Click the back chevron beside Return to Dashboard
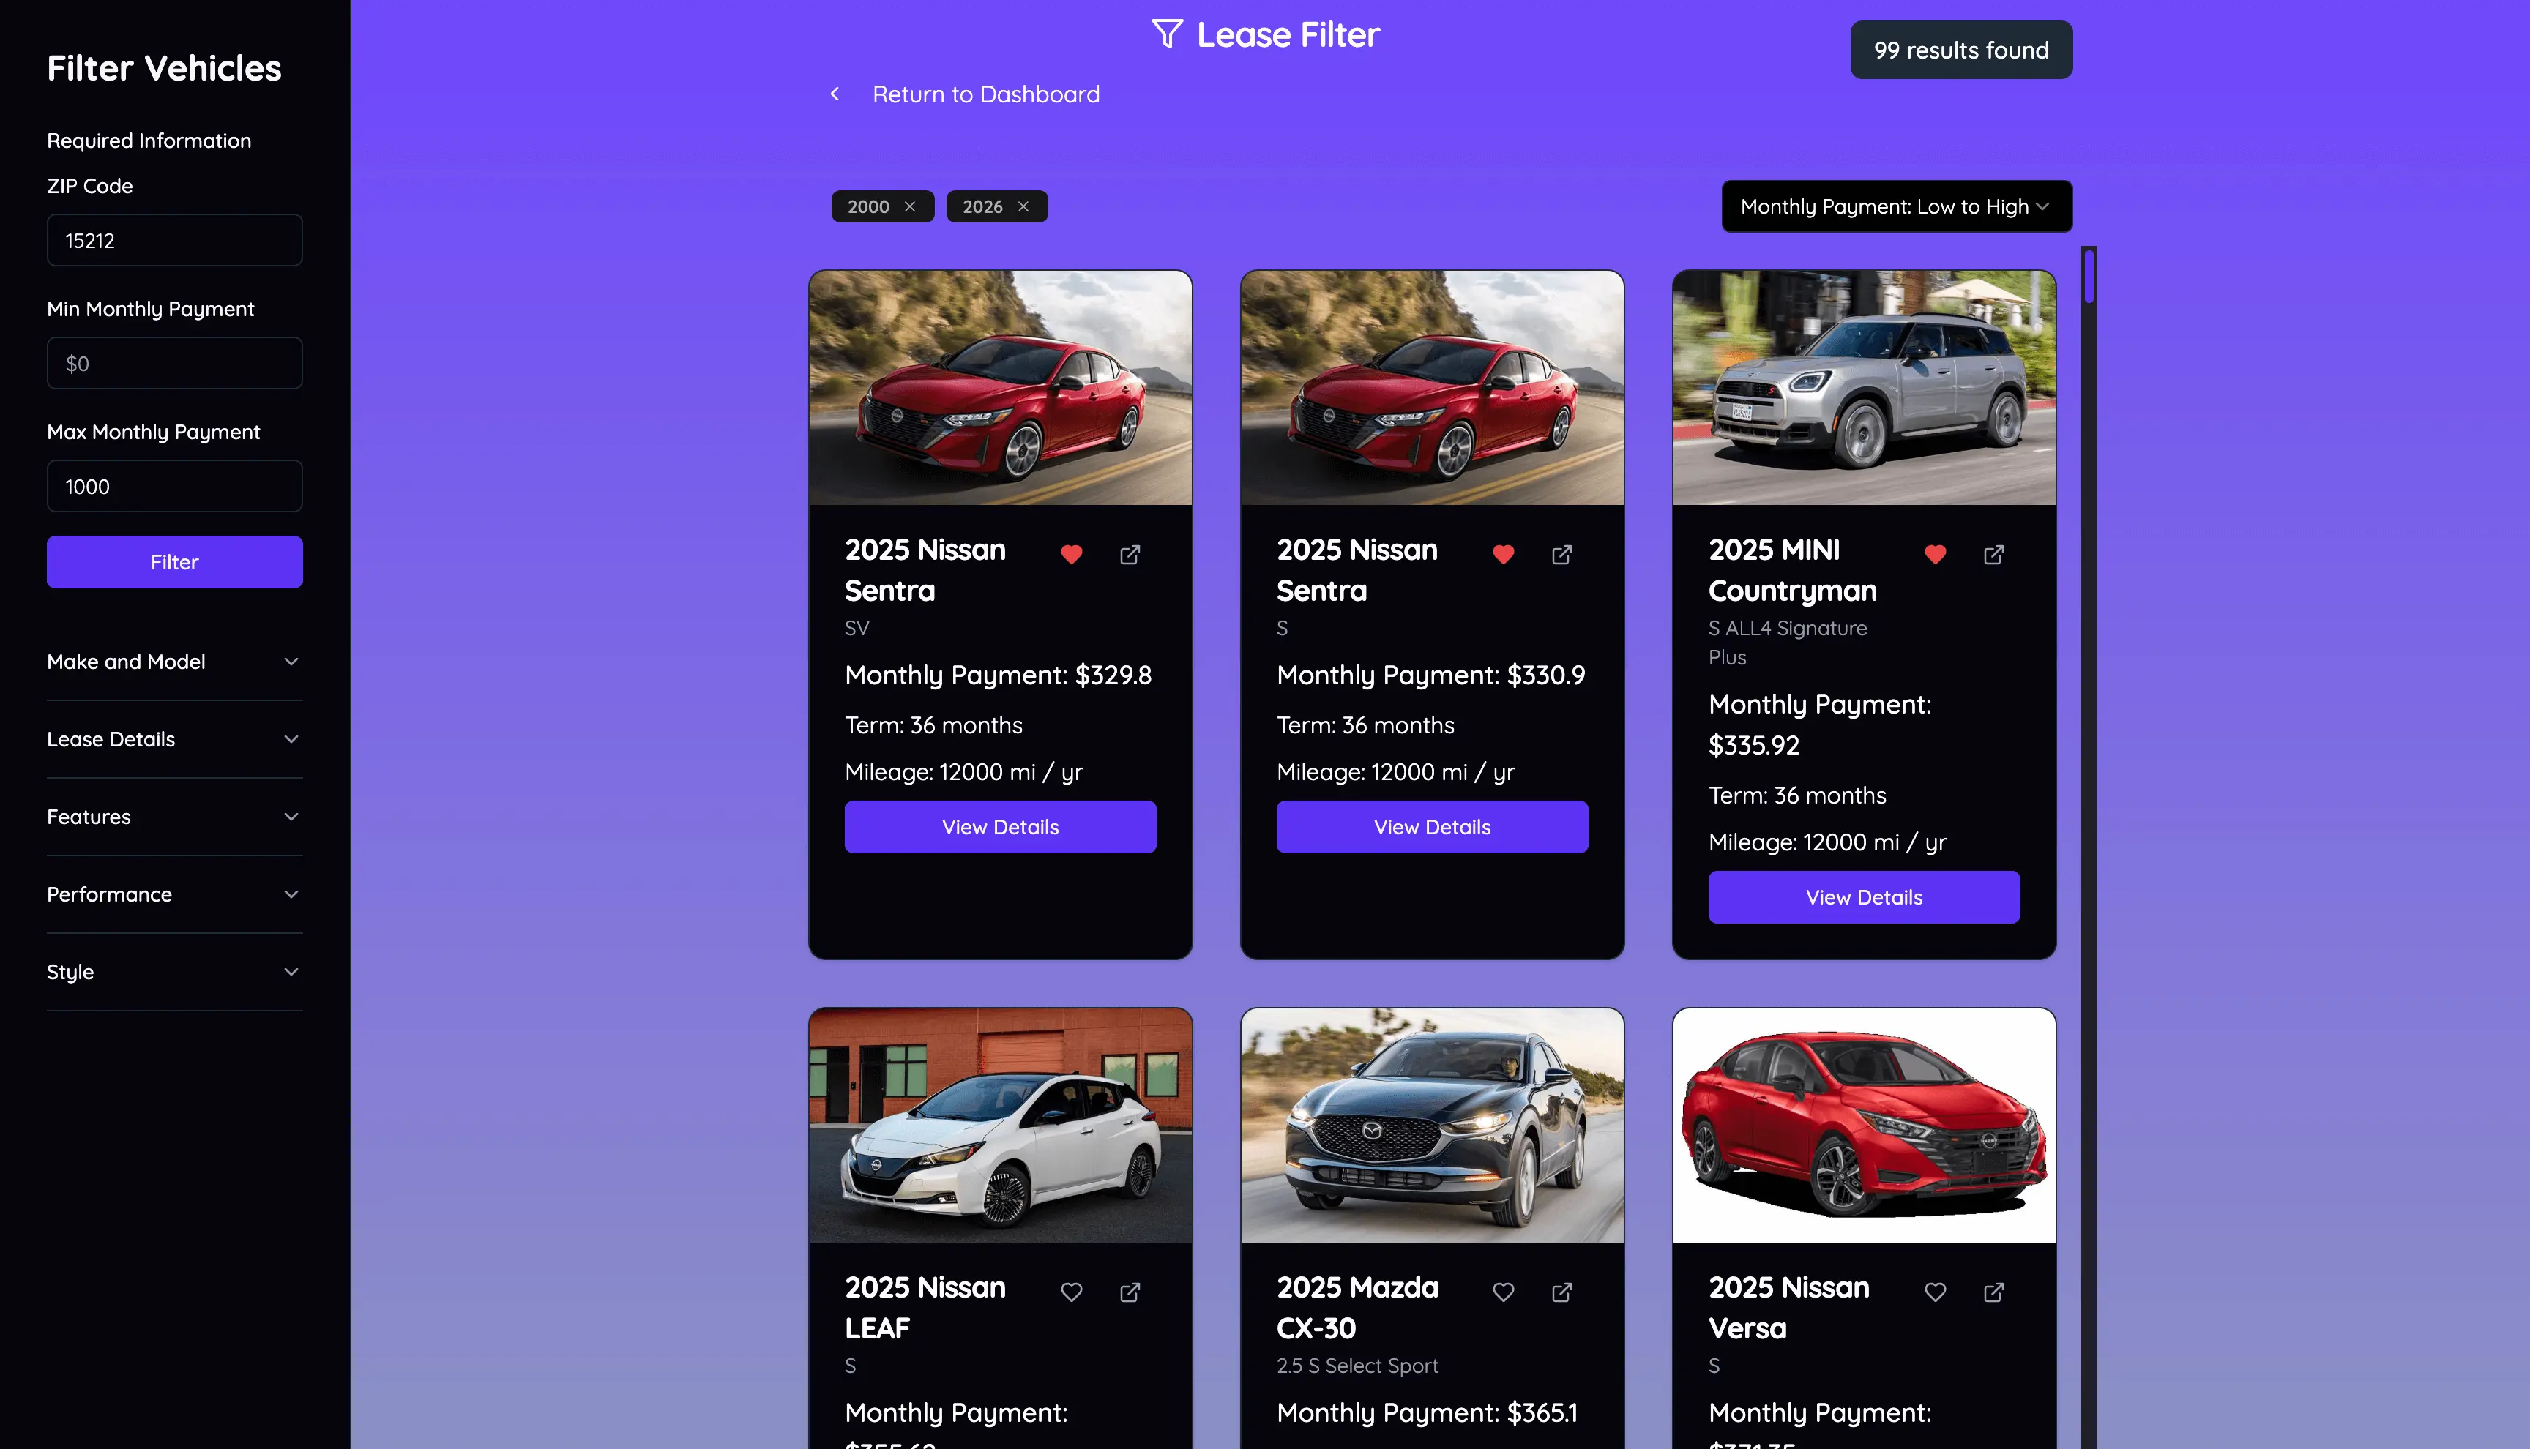 [x=835, y=94]
